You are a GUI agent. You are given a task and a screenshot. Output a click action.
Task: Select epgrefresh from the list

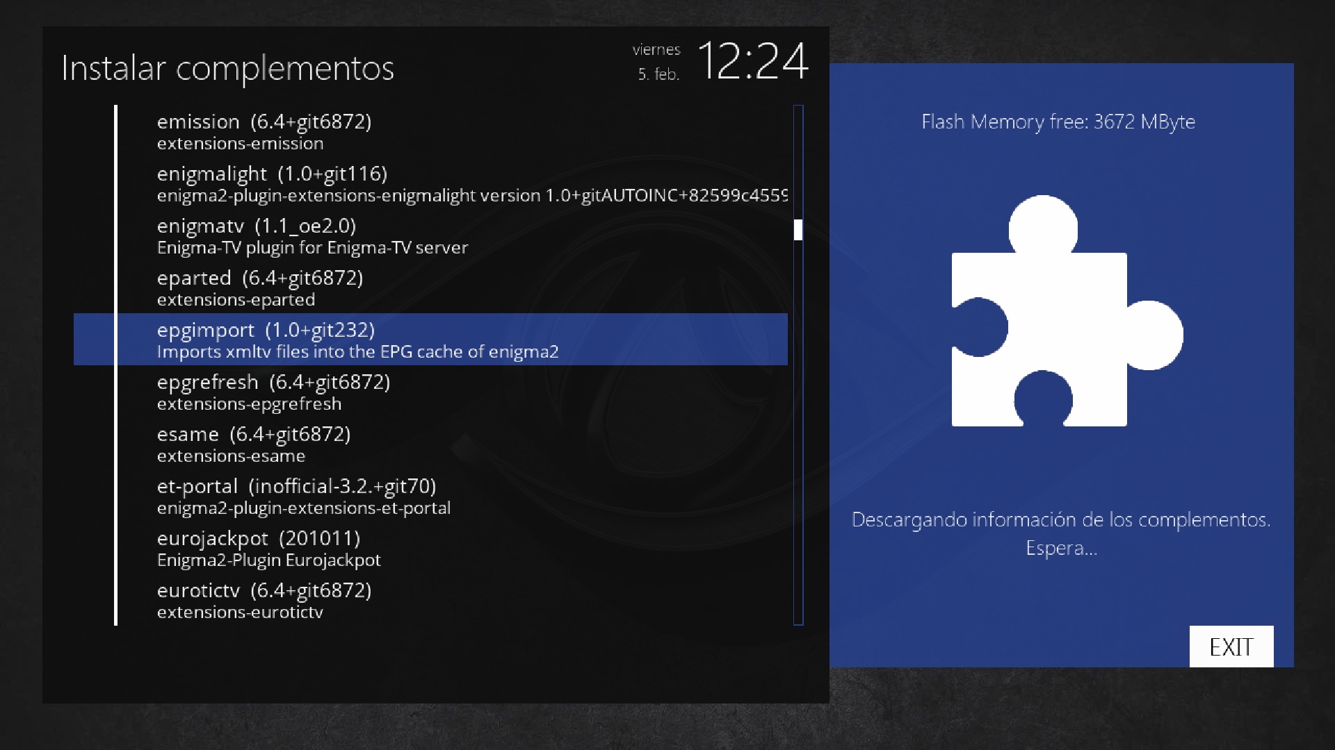point(273,391)
